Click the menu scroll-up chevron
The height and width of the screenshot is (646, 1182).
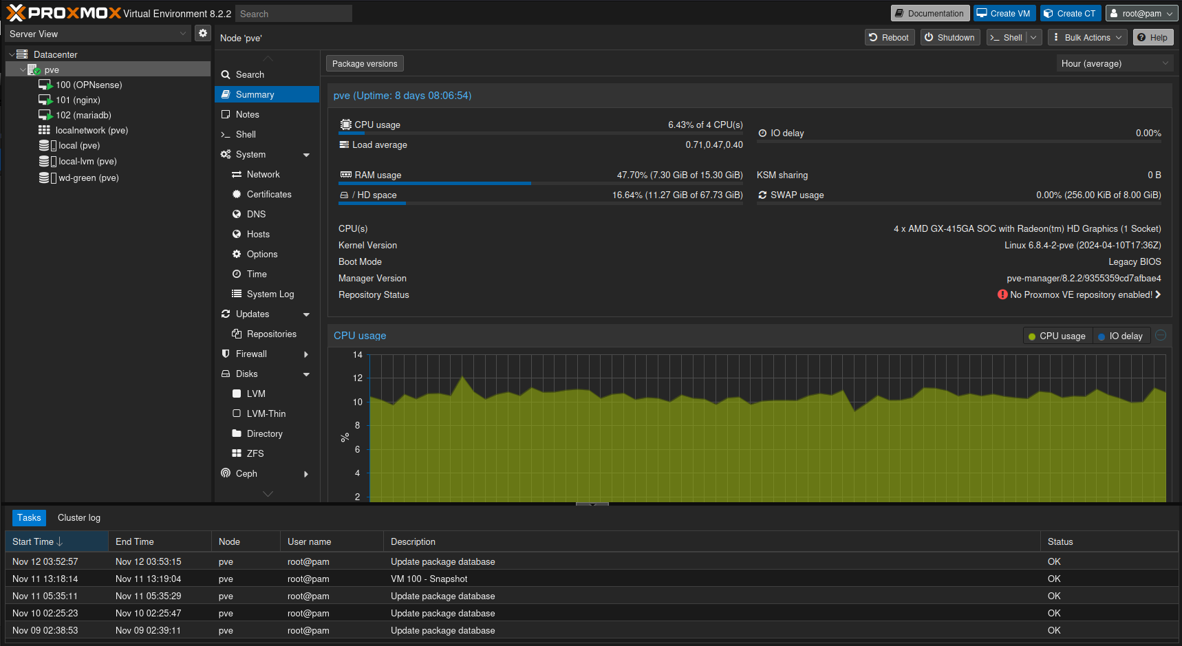(x=268, y=58)
